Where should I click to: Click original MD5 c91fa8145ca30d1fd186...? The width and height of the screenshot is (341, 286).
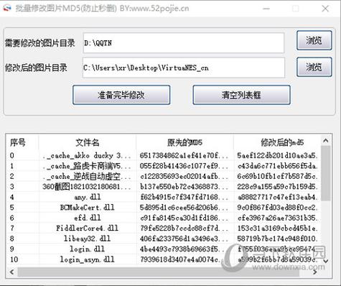pos(184,218)
